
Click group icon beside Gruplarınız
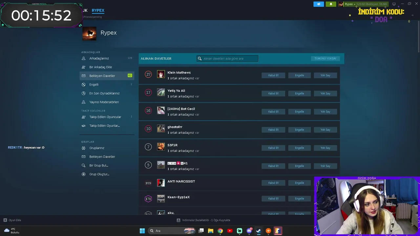tap(83, 148)
